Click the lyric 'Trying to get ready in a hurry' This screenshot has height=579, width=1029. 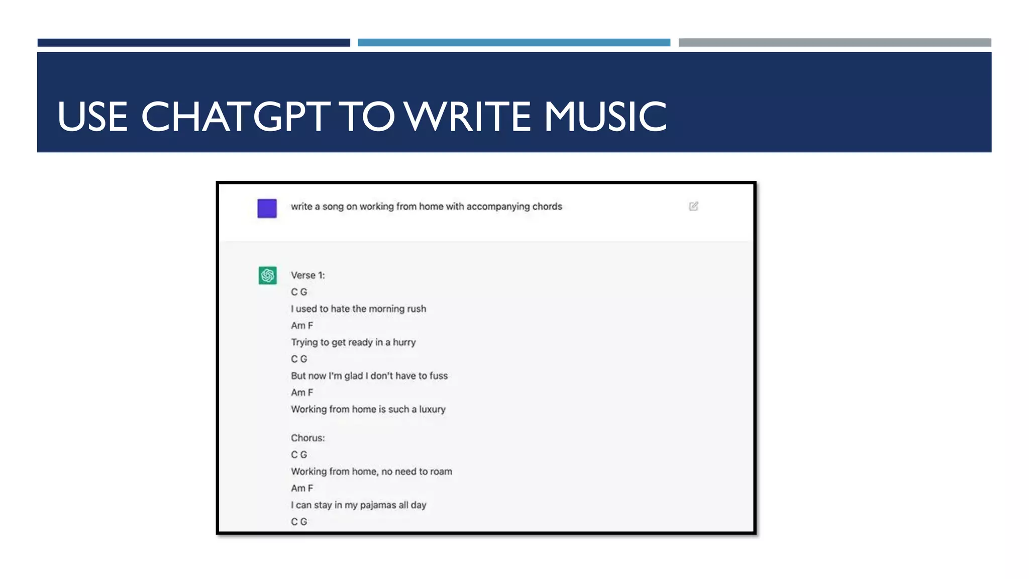[x=353, y=342]
